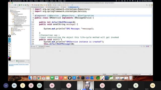Click the eraser annotation tool

[10, 46]
